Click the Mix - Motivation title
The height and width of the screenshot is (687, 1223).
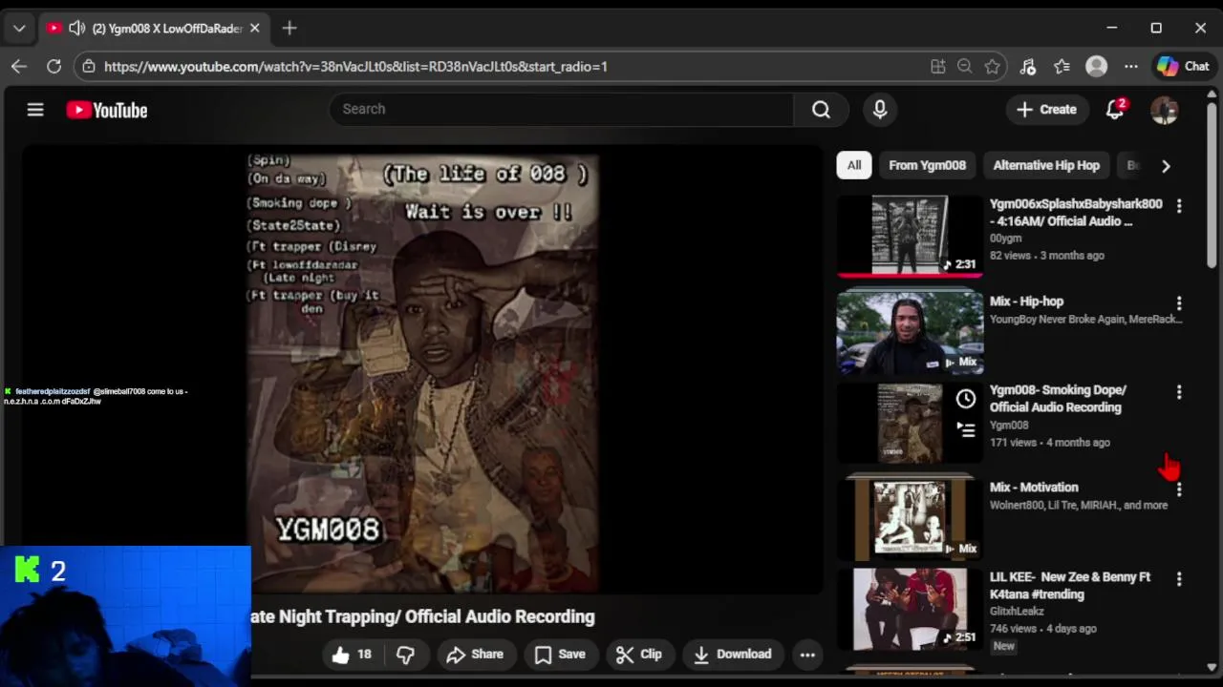(x=1034, y=488)
